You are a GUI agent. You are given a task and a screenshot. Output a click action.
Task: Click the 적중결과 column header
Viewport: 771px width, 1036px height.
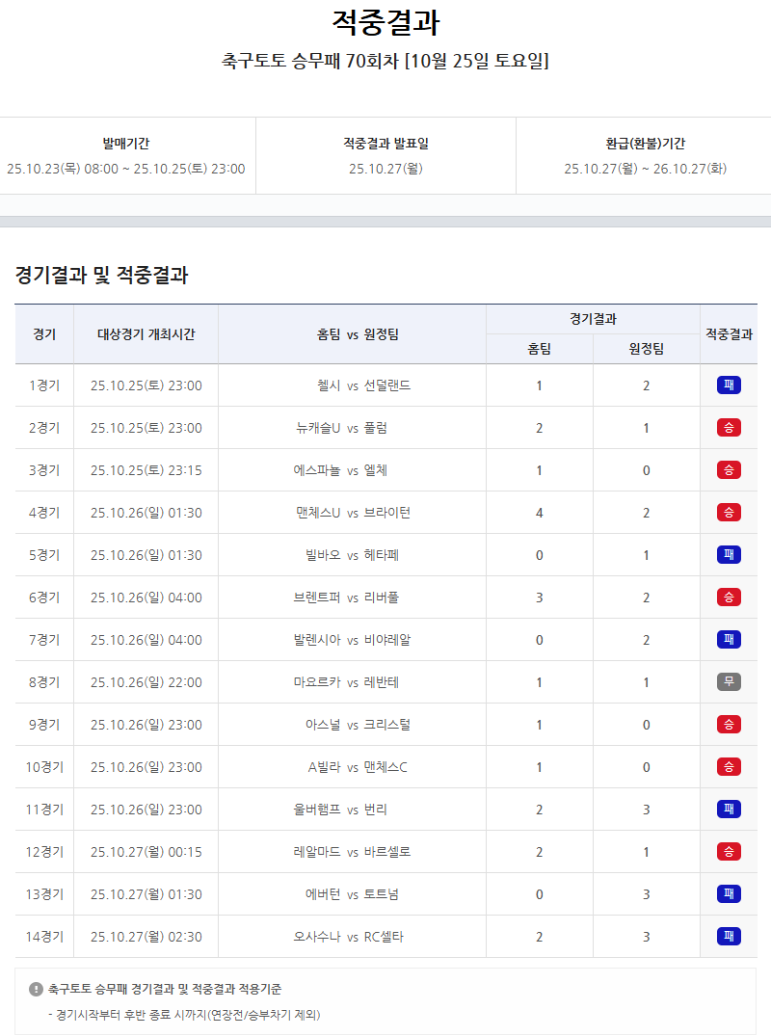pos(730,332)
